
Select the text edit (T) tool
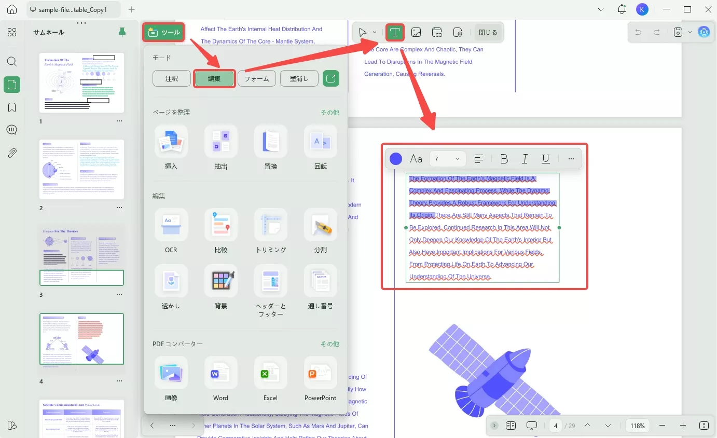pos(395,32)
